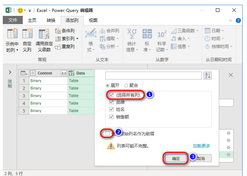Click the Duration stopwatch icon (持续时间)
247x176 pixels.
click(208, 46)
